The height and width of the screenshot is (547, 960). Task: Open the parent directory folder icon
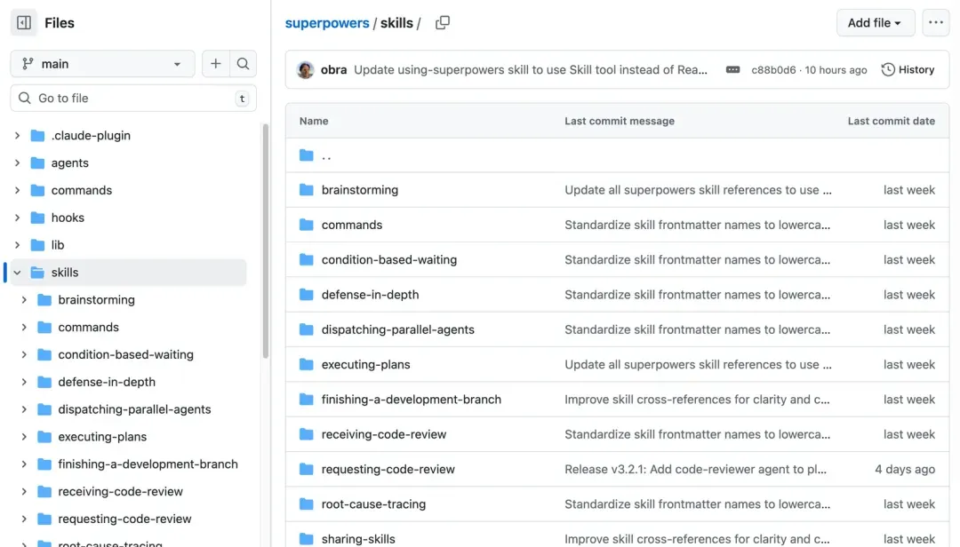307,155
